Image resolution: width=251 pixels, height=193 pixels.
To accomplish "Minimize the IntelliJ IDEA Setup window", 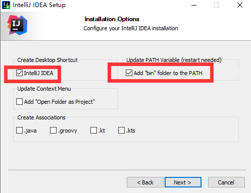I will pos(194,5).
